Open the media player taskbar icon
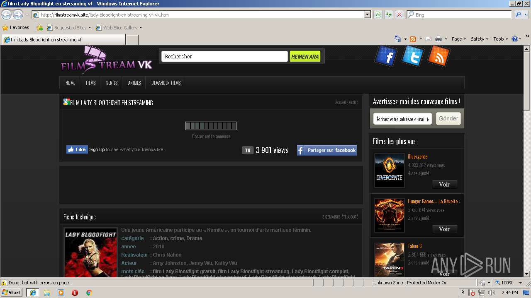Screen dimensions: 531x298 coord(61,293)
